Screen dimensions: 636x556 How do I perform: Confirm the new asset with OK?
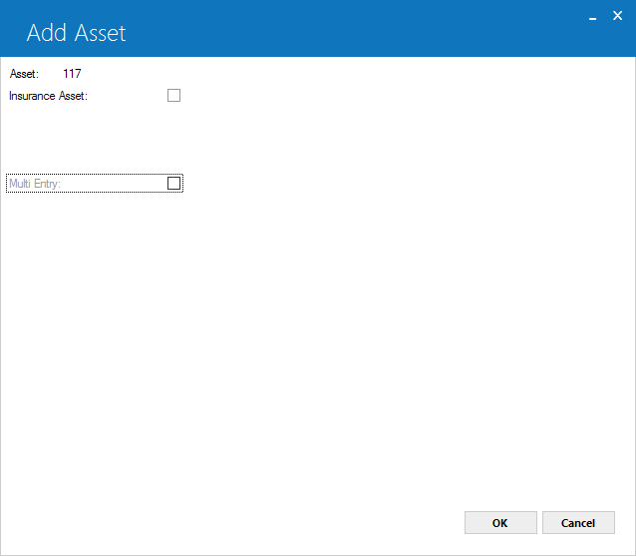point(500,523)
